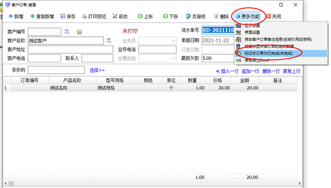Select the 测试规格 cell

(x=115, y=88)
